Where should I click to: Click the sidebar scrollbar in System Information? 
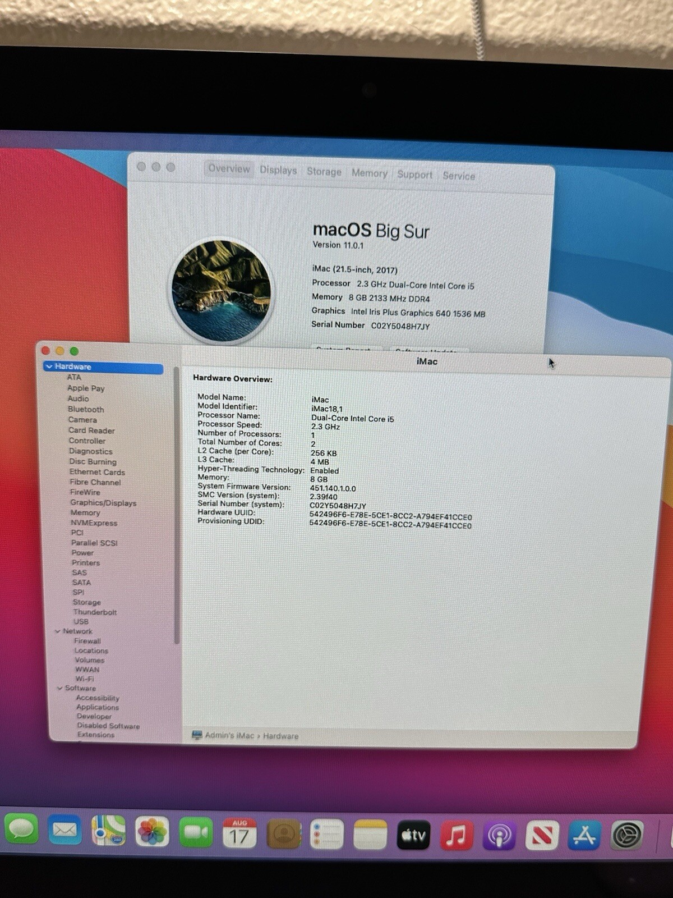[x=177, y=505]
